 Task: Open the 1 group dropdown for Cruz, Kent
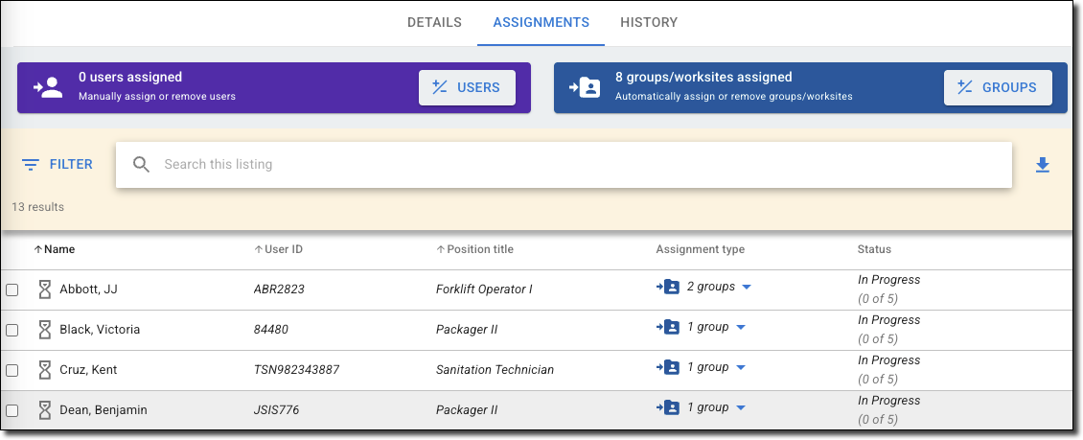(740, 368)
